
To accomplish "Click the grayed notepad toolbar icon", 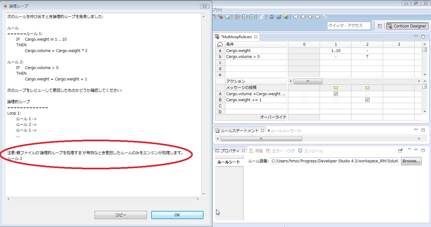I will (262, 17).
